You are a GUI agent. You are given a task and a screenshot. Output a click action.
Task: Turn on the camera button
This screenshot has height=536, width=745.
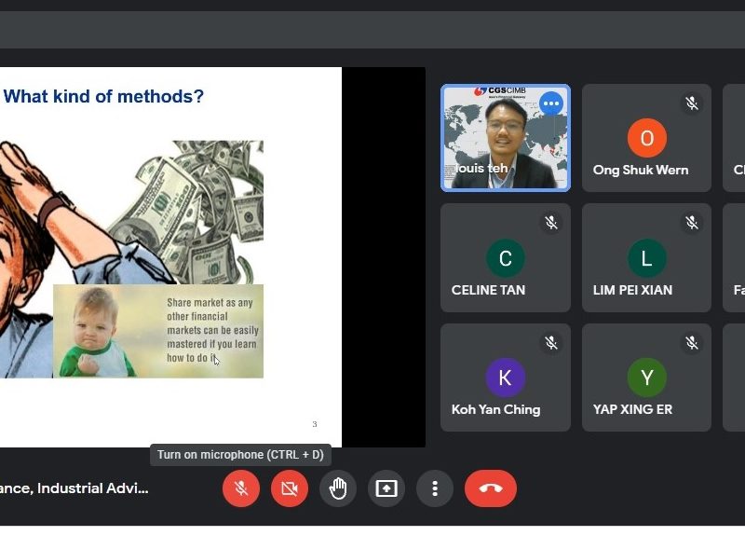[290, 488]
